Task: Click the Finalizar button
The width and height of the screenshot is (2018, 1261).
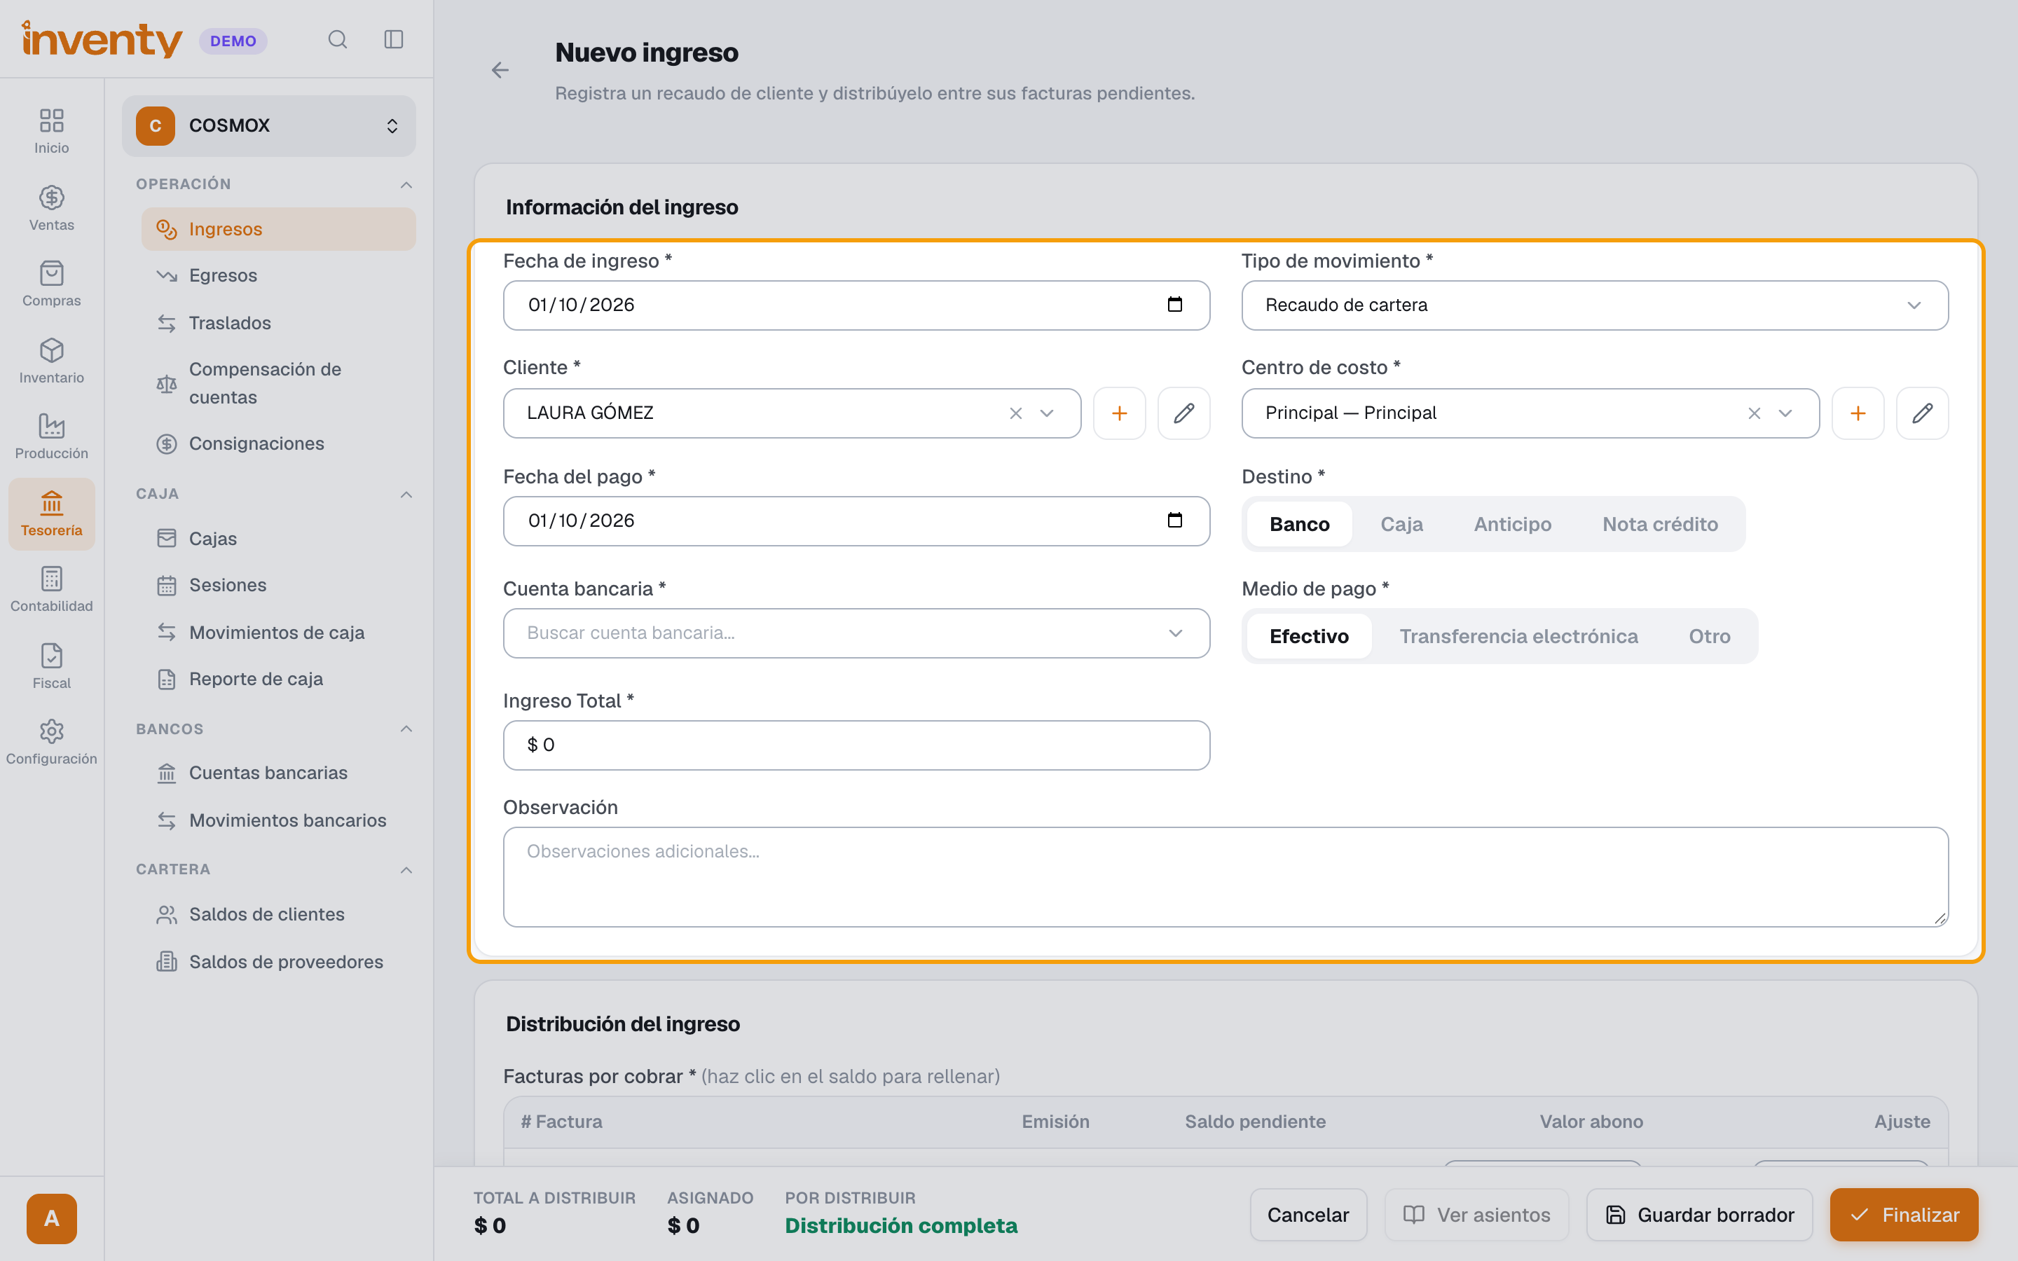Action: [1904, 1215]
